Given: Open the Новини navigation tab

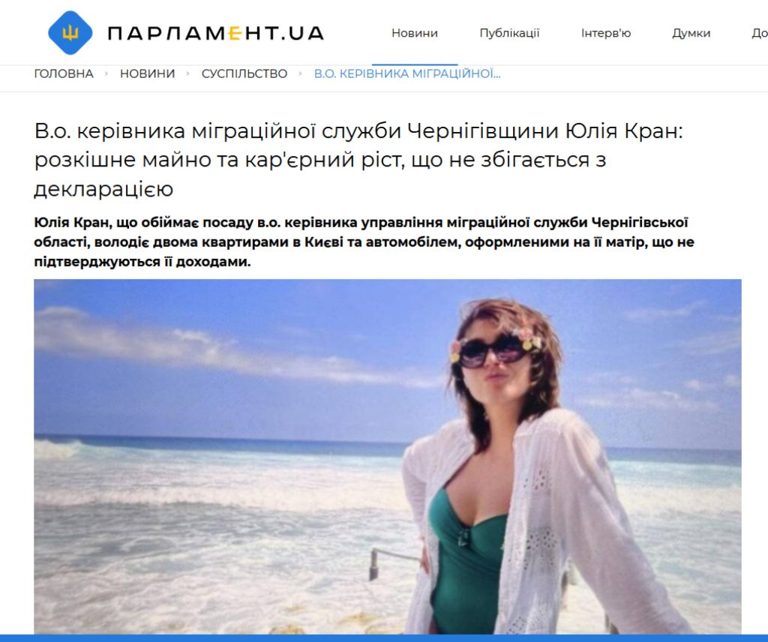Looking at the screenshot, I should [x=414, y=33].
